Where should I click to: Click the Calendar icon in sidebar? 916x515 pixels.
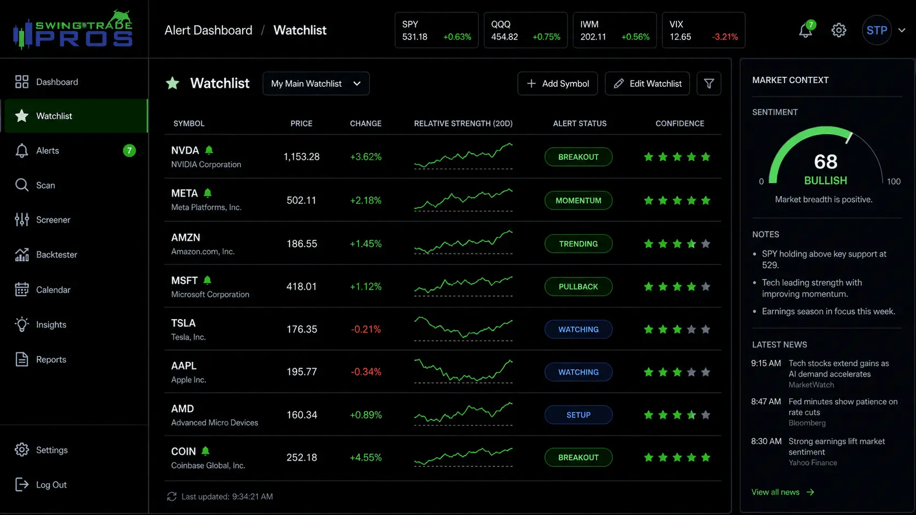pyautogui.click(x=22, y=290)
